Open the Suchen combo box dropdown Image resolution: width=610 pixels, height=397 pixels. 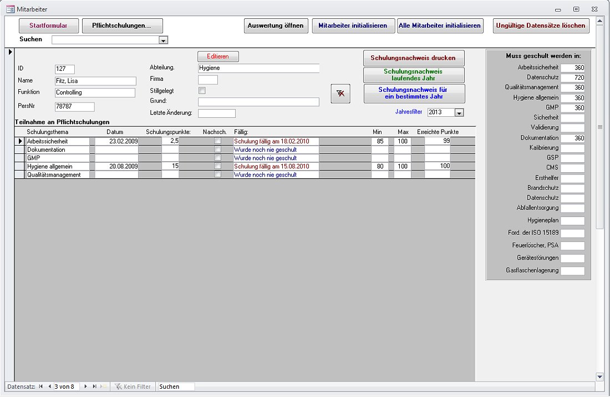click(163, 40)
